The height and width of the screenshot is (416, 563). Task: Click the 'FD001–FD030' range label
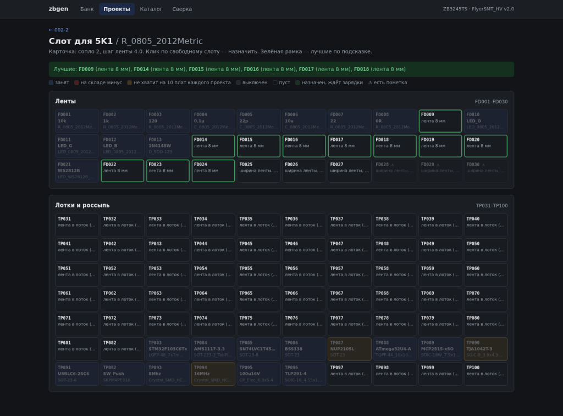tap(491, 102)
